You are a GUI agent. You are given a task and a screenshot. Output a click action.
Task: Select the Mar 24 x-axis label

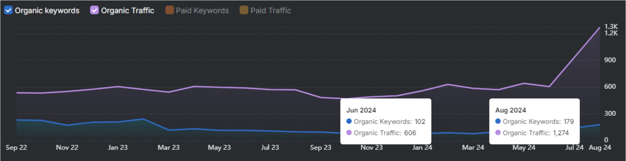click(x=473, y=147)
